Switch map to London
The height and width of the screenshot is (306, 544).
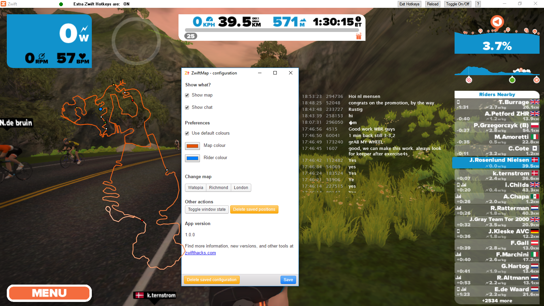(241, 188)
